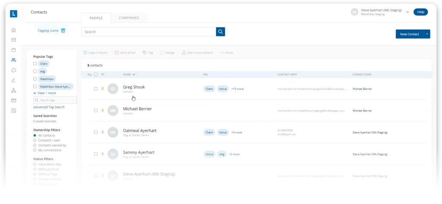
Task: Open the transfer arrows sidebar icon
Action: (13, 111)
